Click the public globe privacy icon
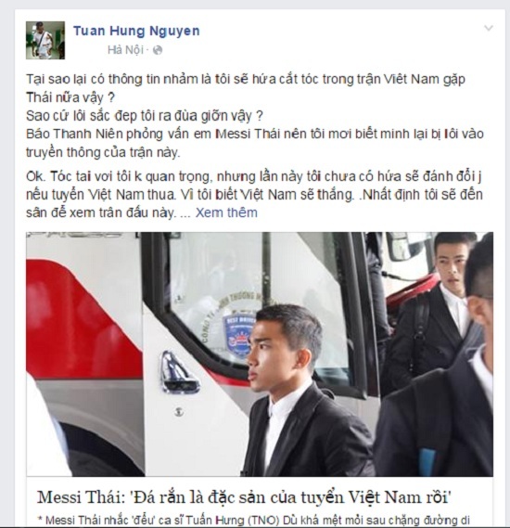Image resolution: width=510 pixels, height=528 pixels. click(x=158, y=50)
